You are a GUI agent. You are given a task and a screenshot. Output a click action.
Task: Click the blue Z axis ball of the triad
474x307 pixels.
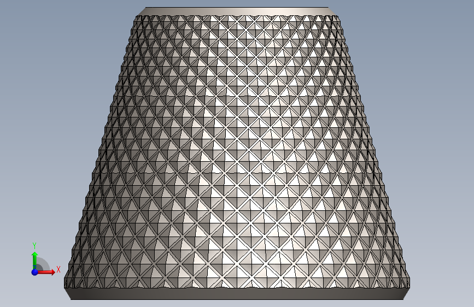tap(35, 272)
